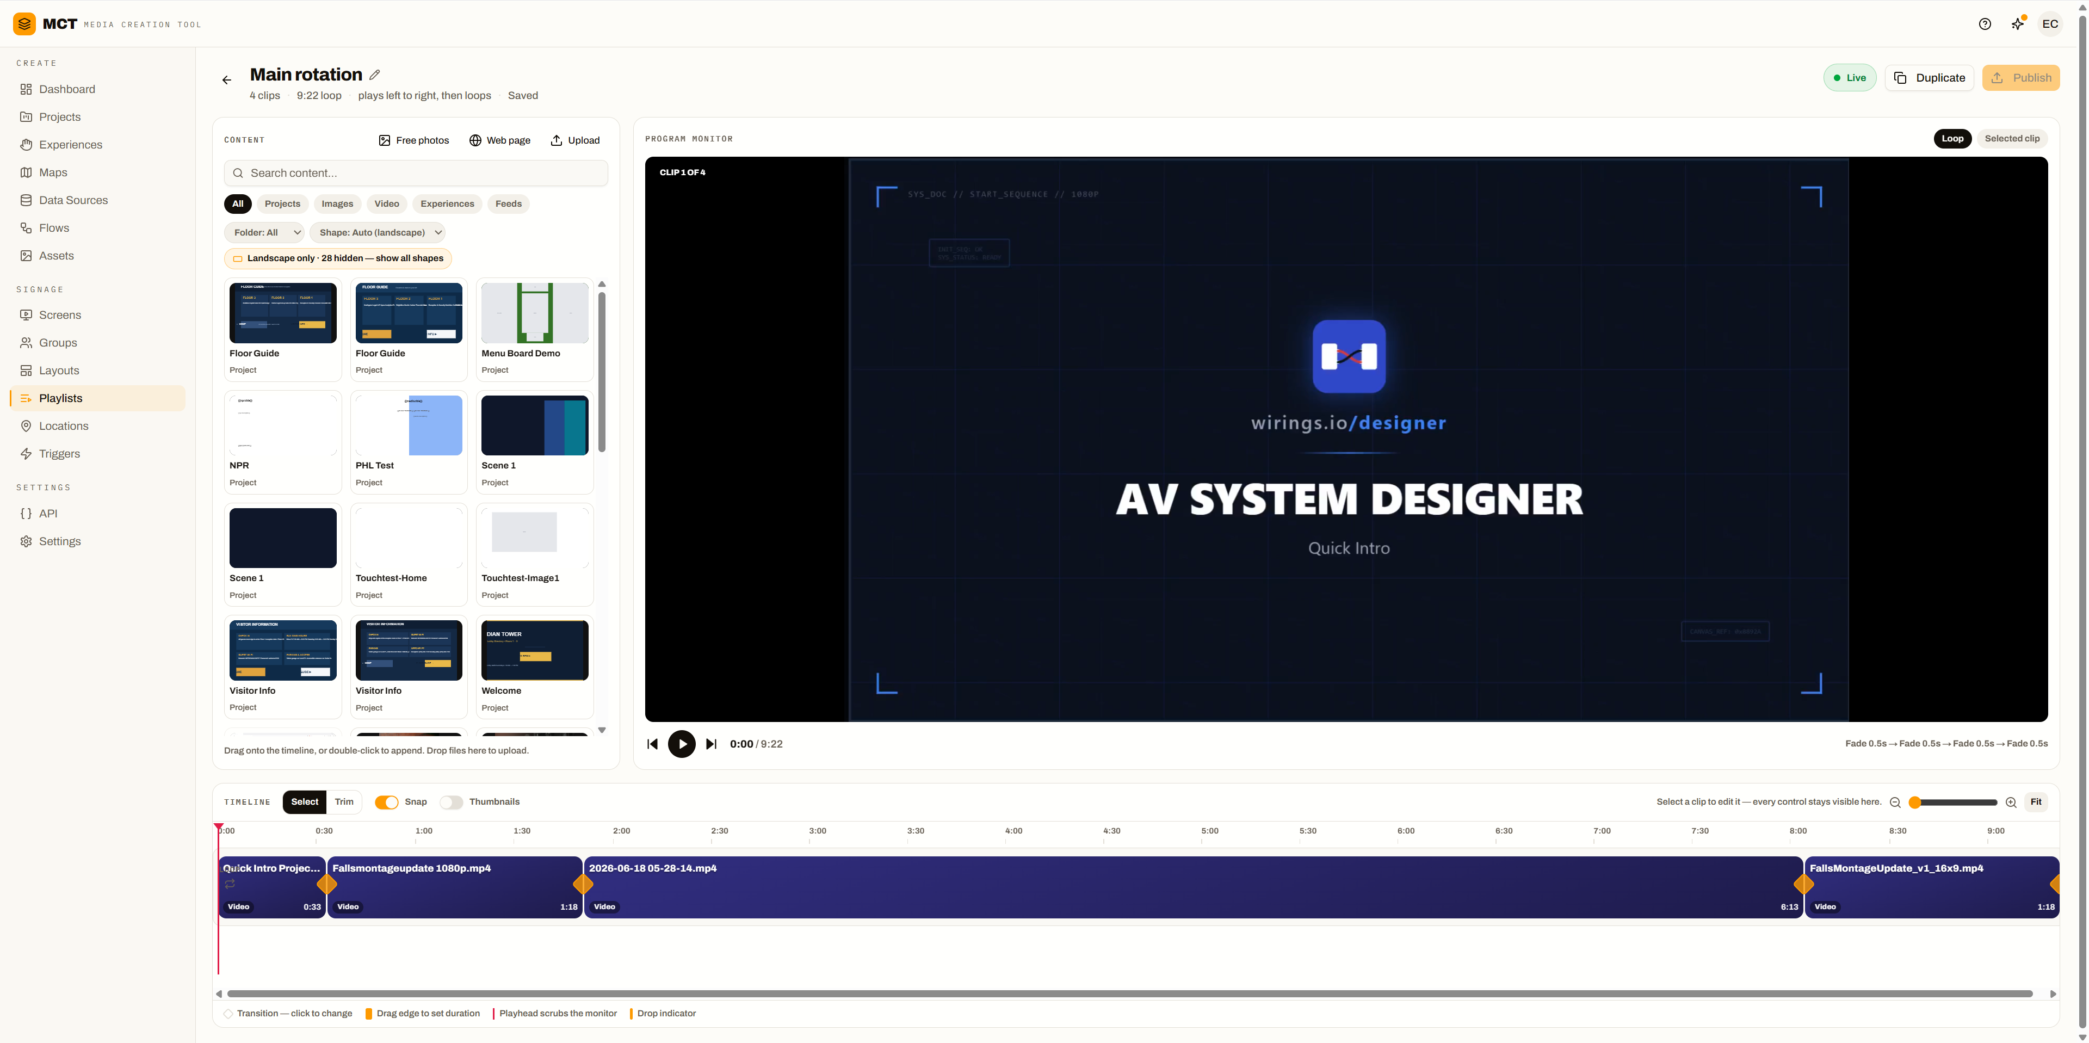2089x1043 pixels.
Task: Filter content by Video
Action: click(387, 203)
